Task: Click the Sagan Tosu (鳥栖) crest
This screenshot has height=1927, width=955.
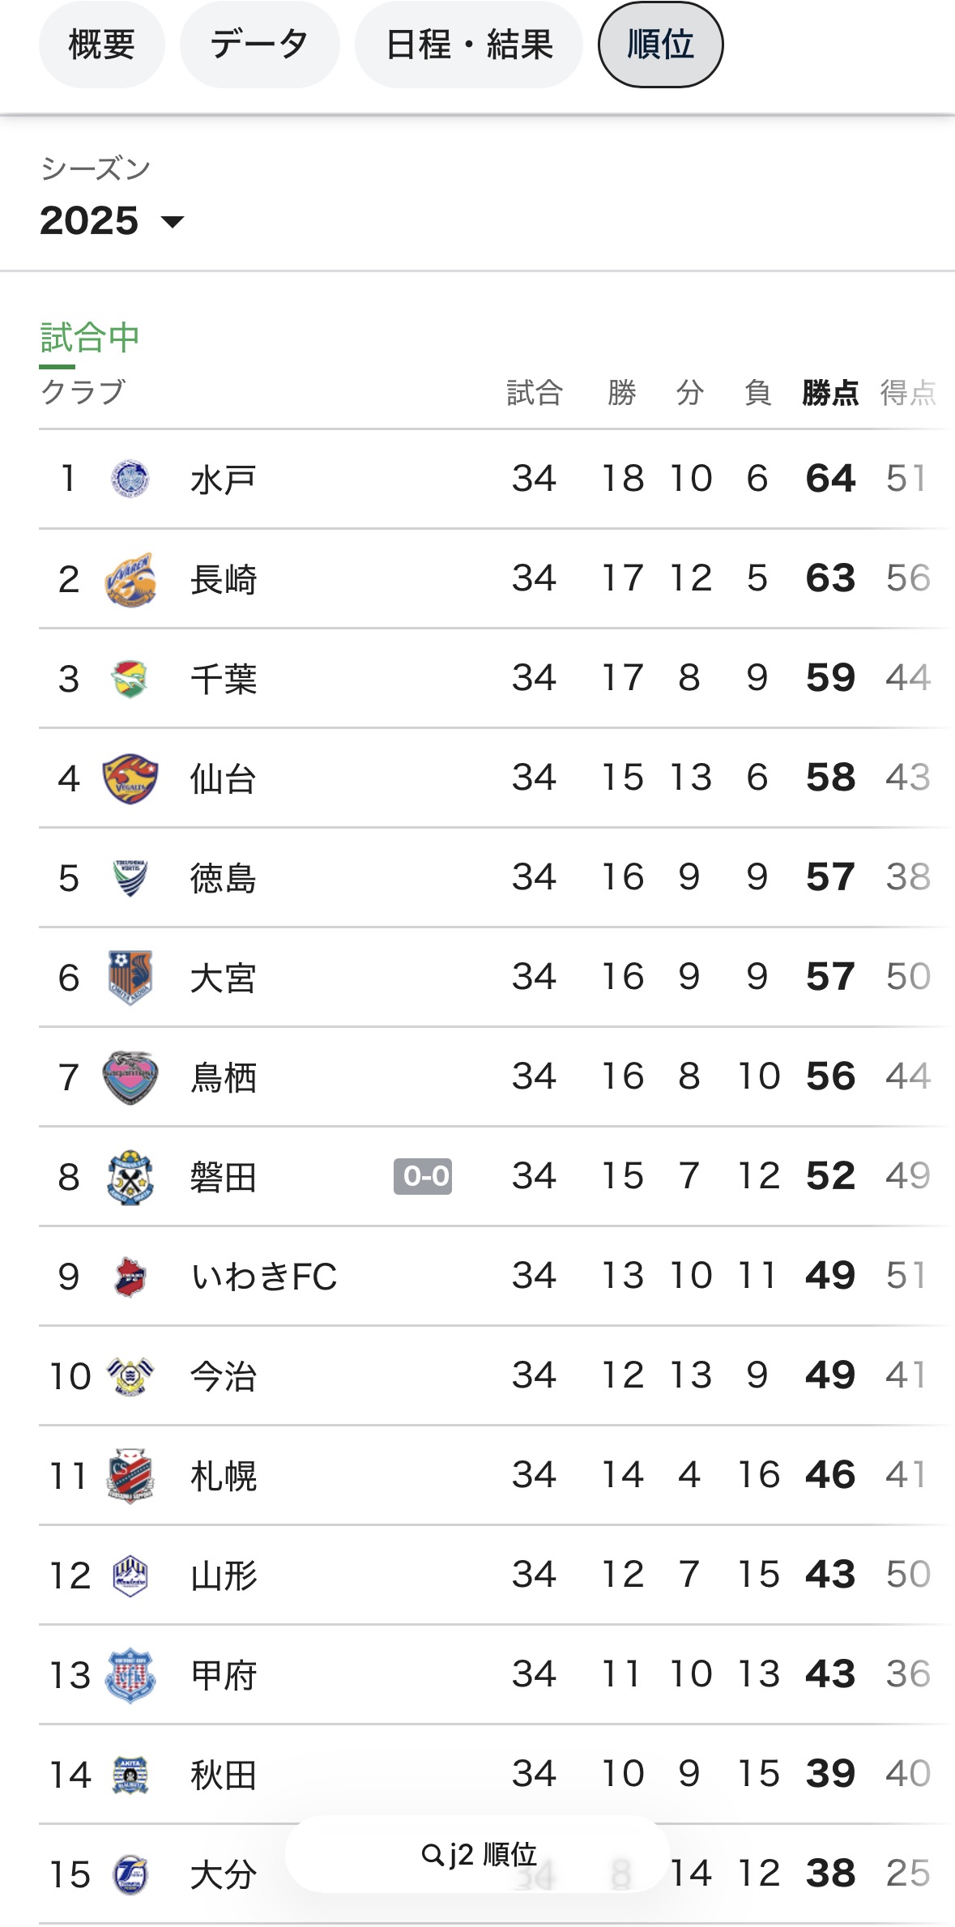Action: [x=130, y=1077]
